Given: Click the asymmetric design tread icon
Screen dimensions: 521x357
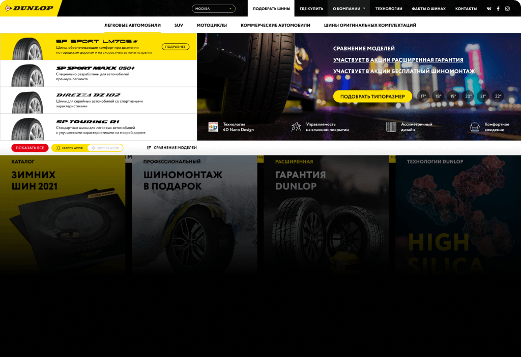Looking at the screenshot, I should click(x=391, y=127).
